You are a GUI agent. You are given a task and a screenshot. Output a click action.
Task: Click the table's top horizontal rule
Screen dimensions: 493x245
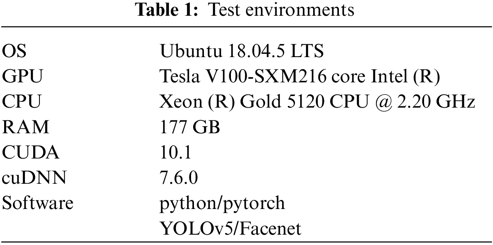point(246,27)
